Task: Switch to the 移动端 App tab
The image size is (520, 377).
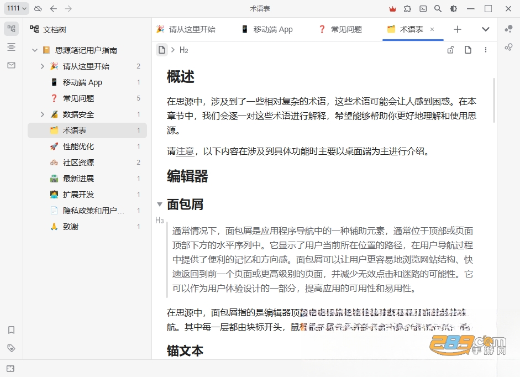Action: (267, 29)
